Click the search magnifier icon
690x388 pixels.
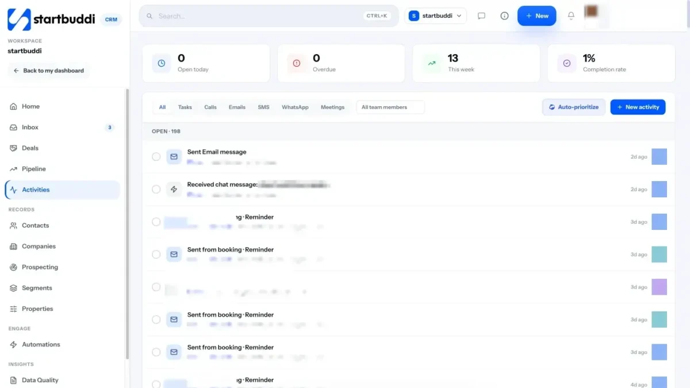150,16
